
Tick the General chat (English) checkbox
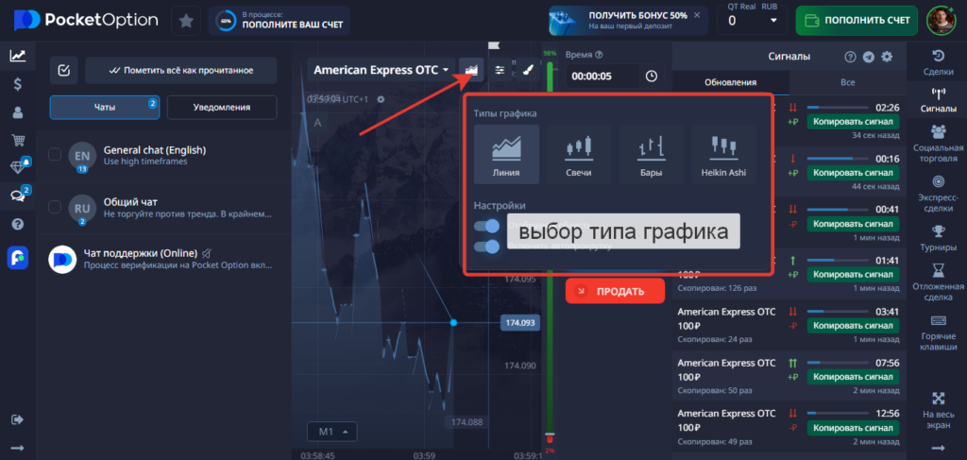pyautogui.click(x=55, y=154)
